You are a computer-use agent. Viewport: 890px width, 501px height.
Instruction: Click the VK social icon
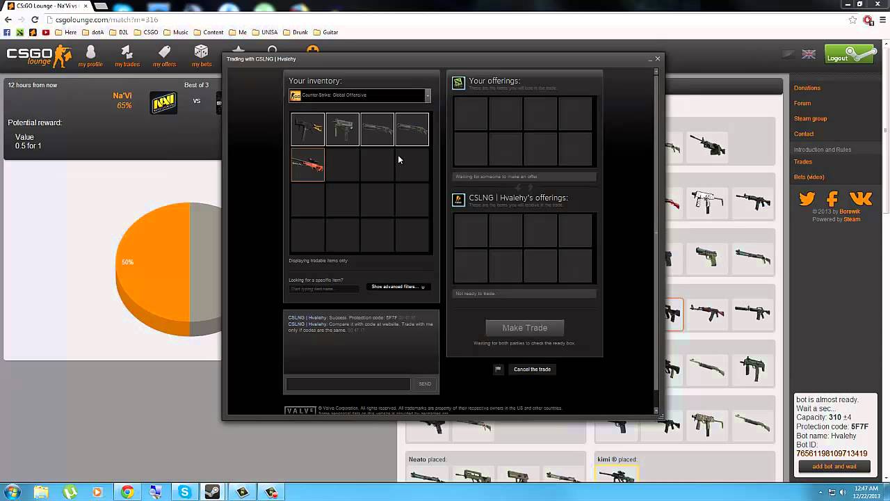click(x=860, y=200)
